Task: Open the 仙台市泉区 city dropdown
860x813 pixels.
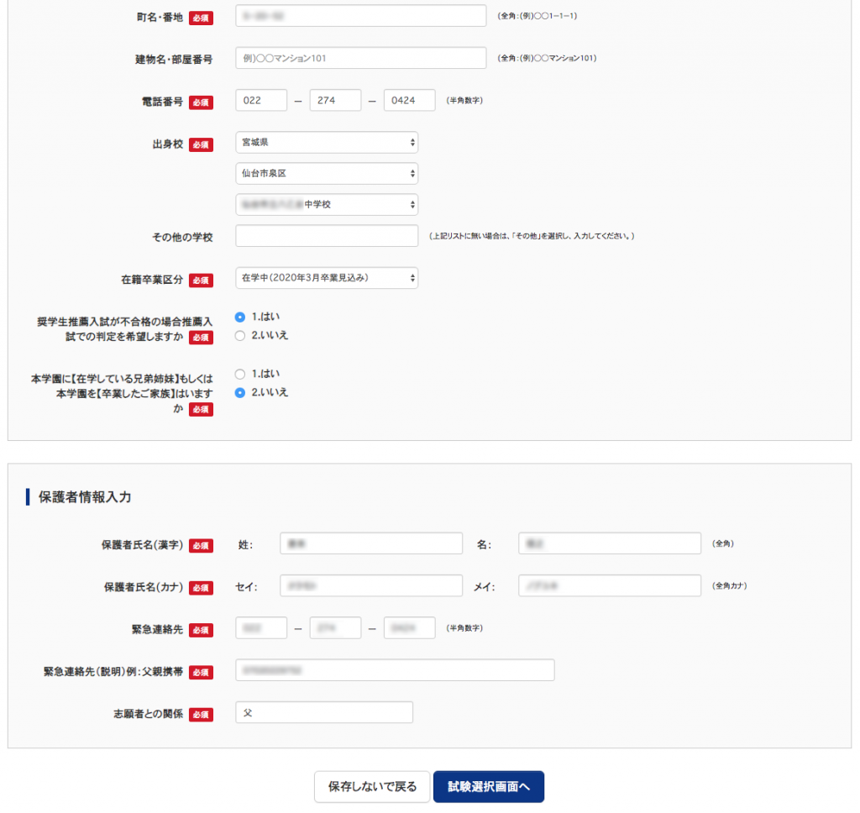Action: [x=327, y=173]
